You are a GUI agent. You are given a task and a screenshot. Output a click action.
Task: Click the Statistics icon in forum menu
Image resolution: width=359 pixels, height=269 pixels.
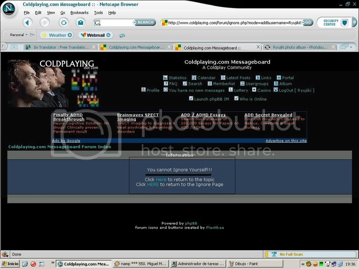coord(165,77)
